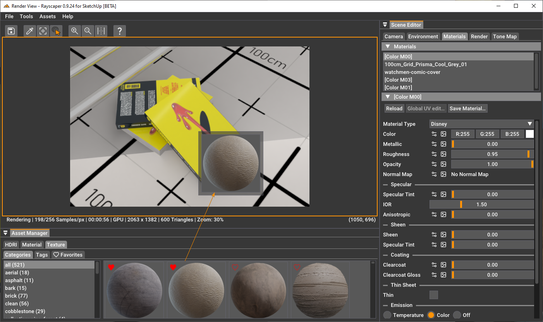Open the Metallic row settings sliders icon
Viewport: 543px width, 322px height.
434,144
